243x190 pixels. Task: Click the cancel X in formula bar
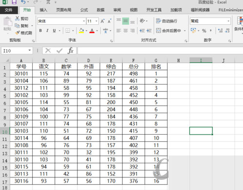48,51
